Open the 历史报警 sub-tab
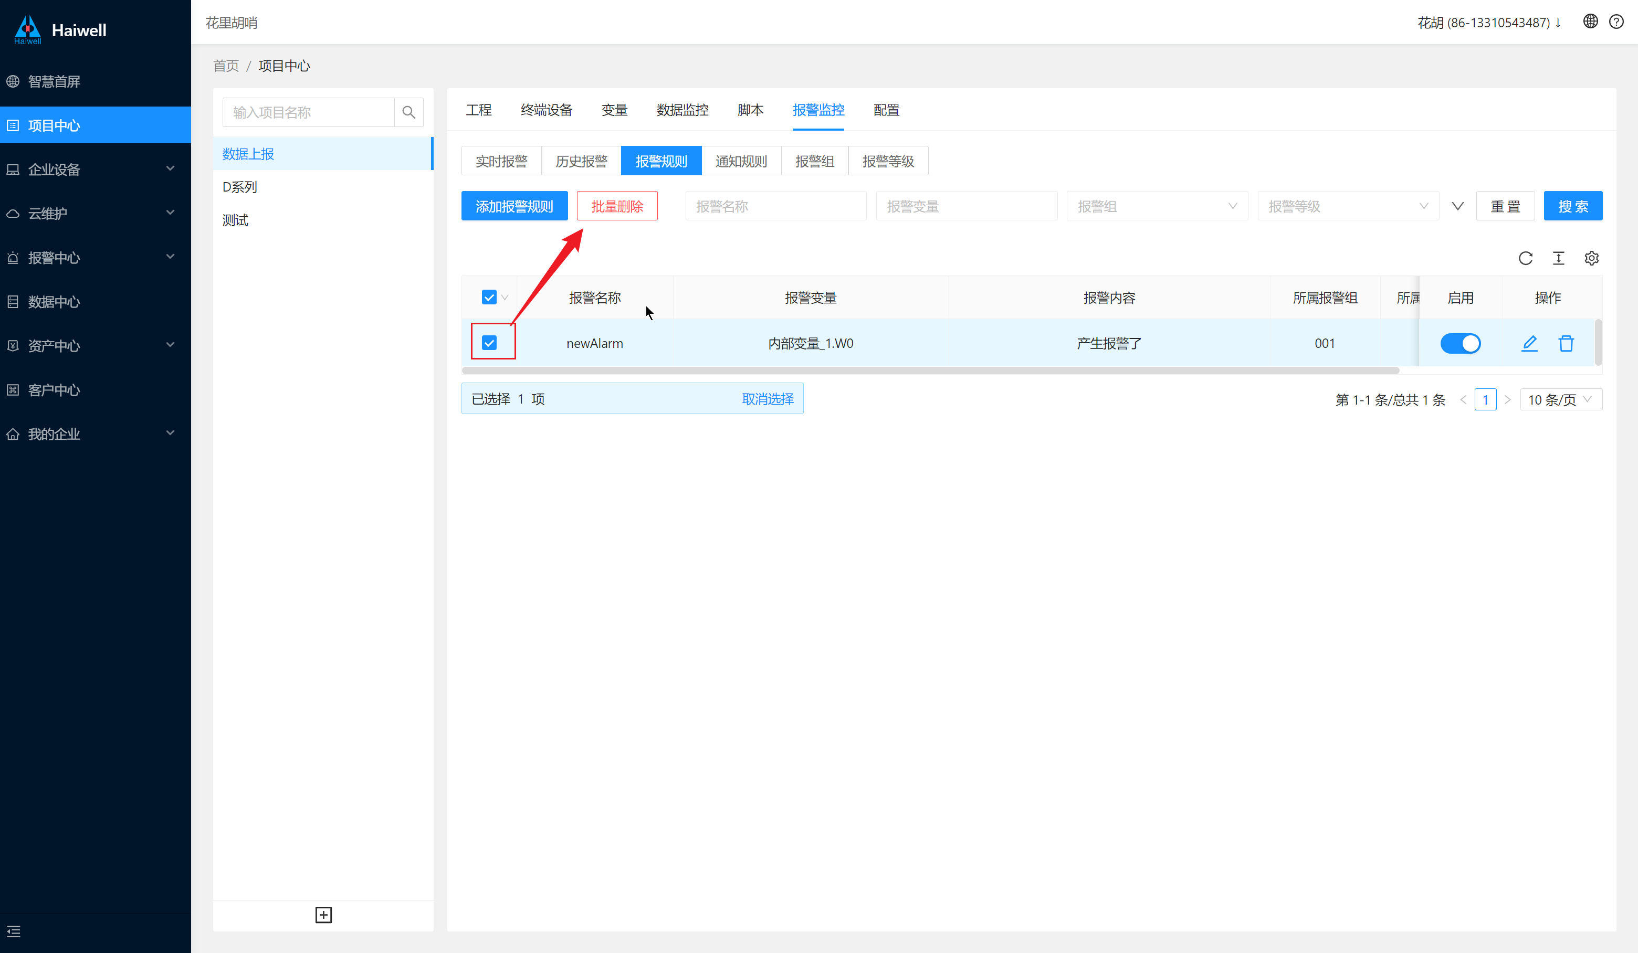This screenshot has width=1638, height=953. [x=581, y=161]
